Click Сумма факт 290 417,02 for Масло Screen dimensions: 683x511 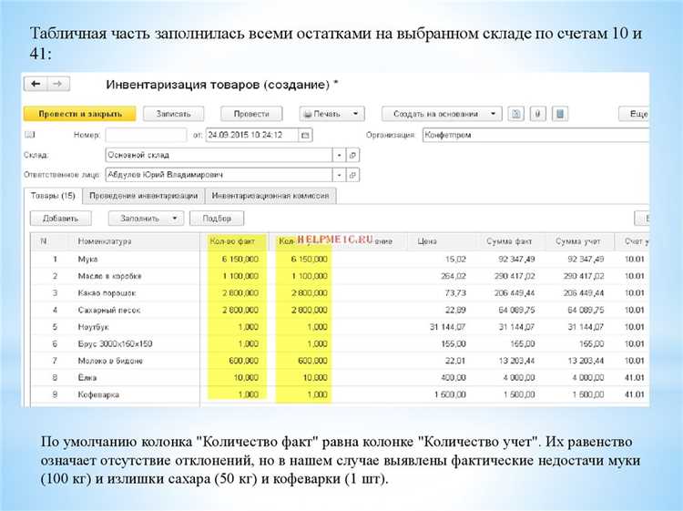pyautogui.click(x=515, y=276)
